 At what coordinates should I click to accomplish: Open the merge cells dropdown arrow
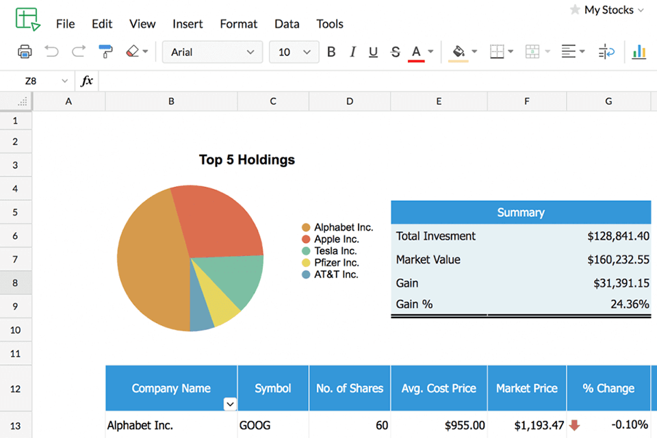click(x=547, y=51)
